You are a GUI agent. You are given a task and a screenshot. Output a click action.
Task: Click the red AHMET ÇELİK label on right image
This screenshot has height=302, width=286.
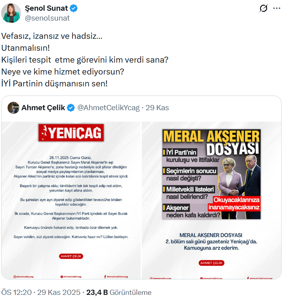[212, 263]
